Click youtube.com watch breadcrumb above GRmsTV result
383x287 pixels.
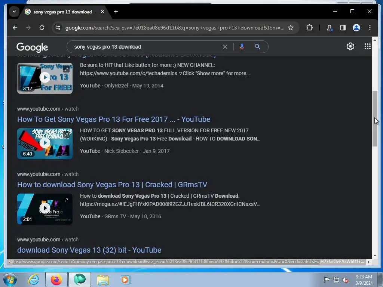pos(48,174)
